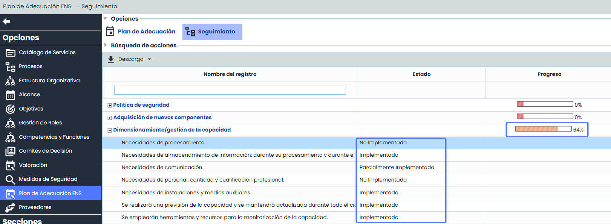
Task: Click the Nombre del registro filter field
Action: 230,90
